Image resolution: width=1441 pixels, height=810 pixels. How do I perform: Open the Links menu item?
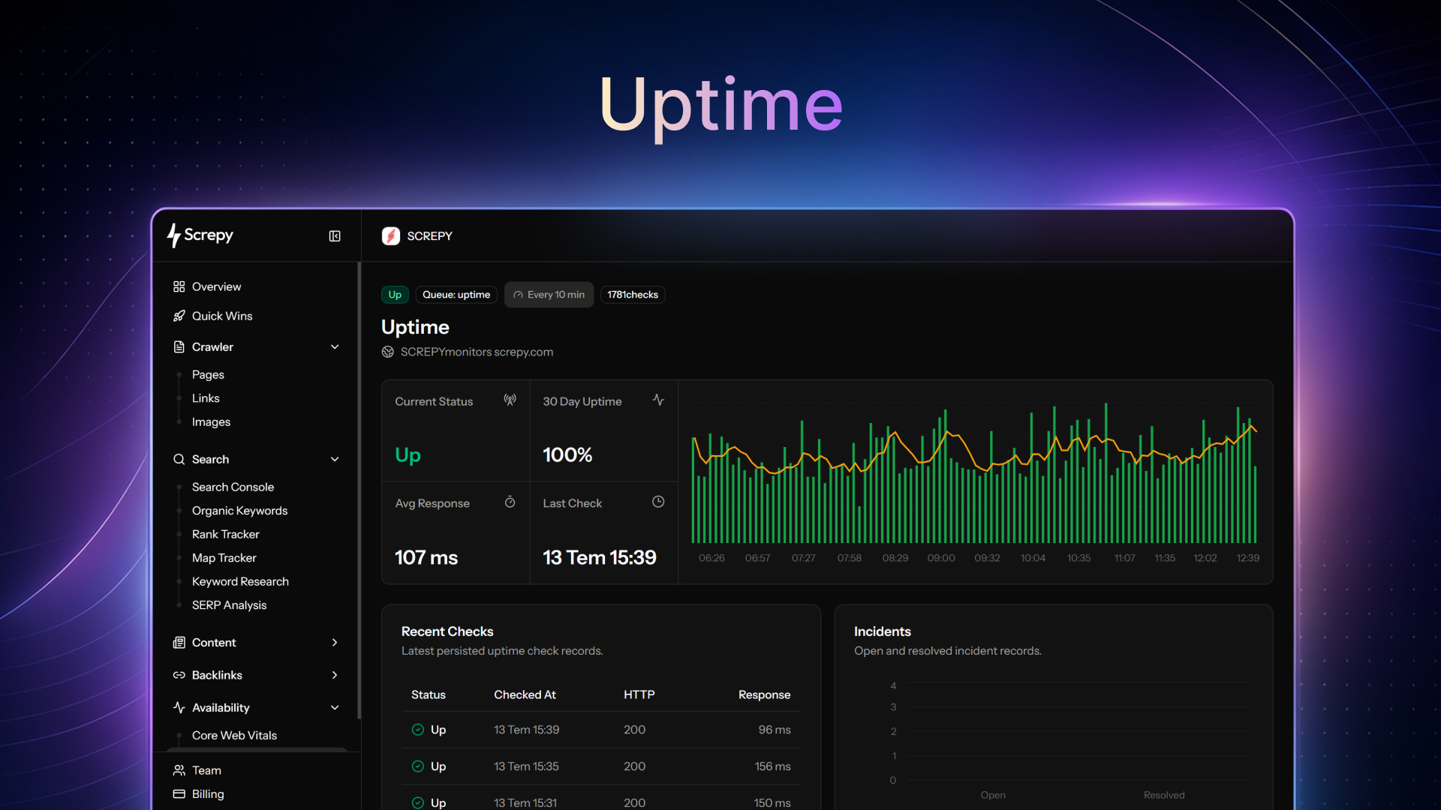click(206, 398)
